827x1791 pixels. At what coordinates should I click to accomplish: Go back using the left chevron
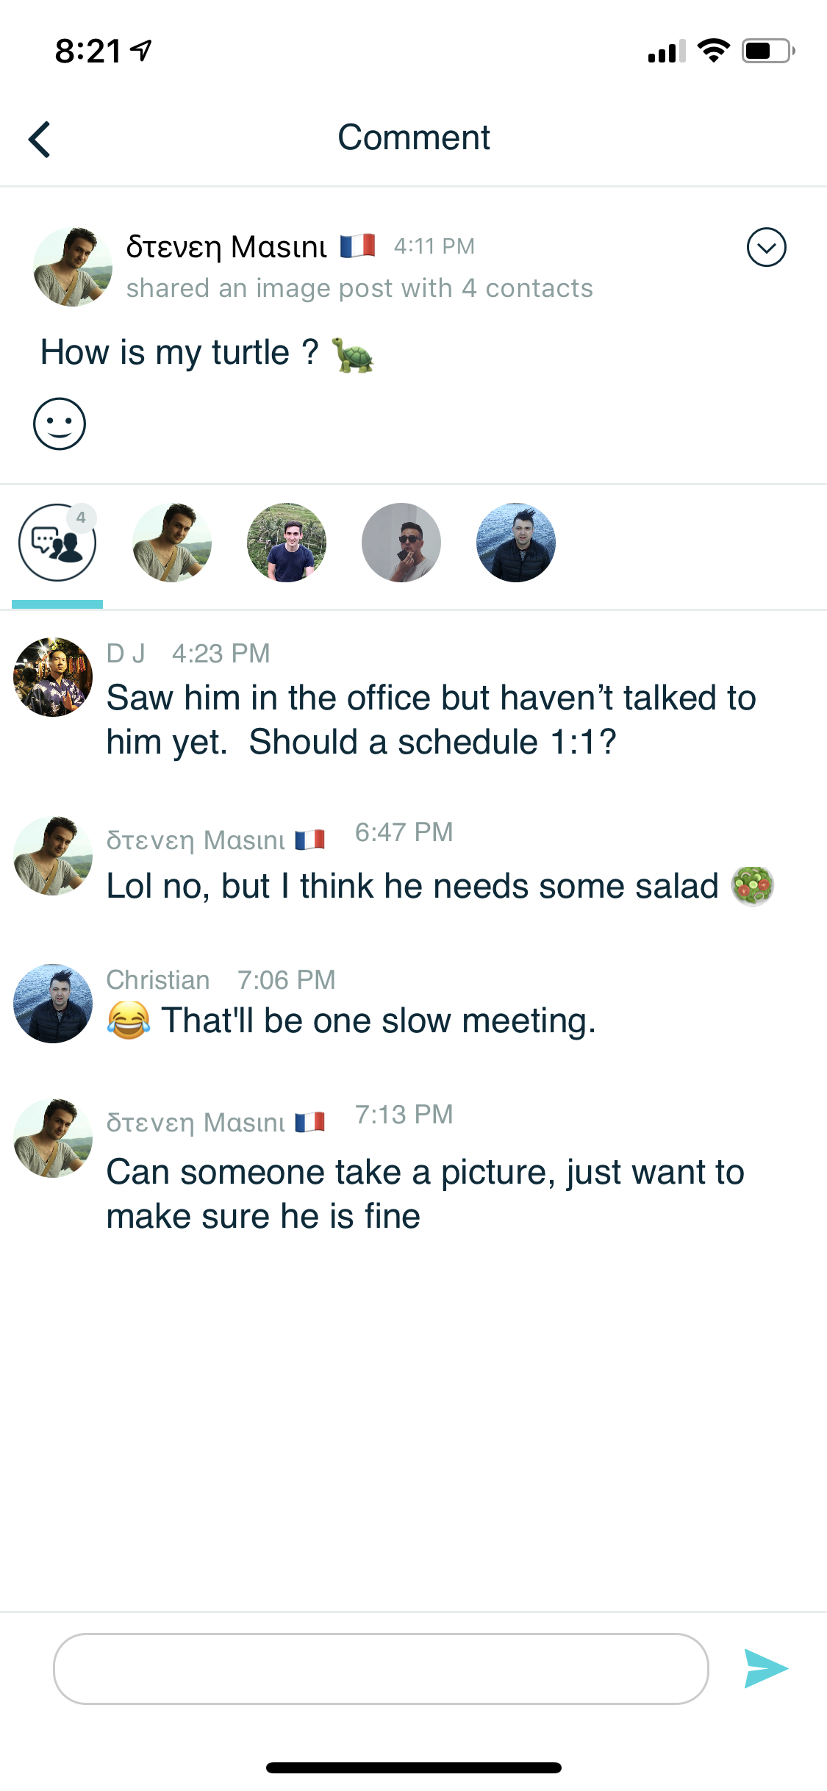pyautogui.click(x=40, y=139)
